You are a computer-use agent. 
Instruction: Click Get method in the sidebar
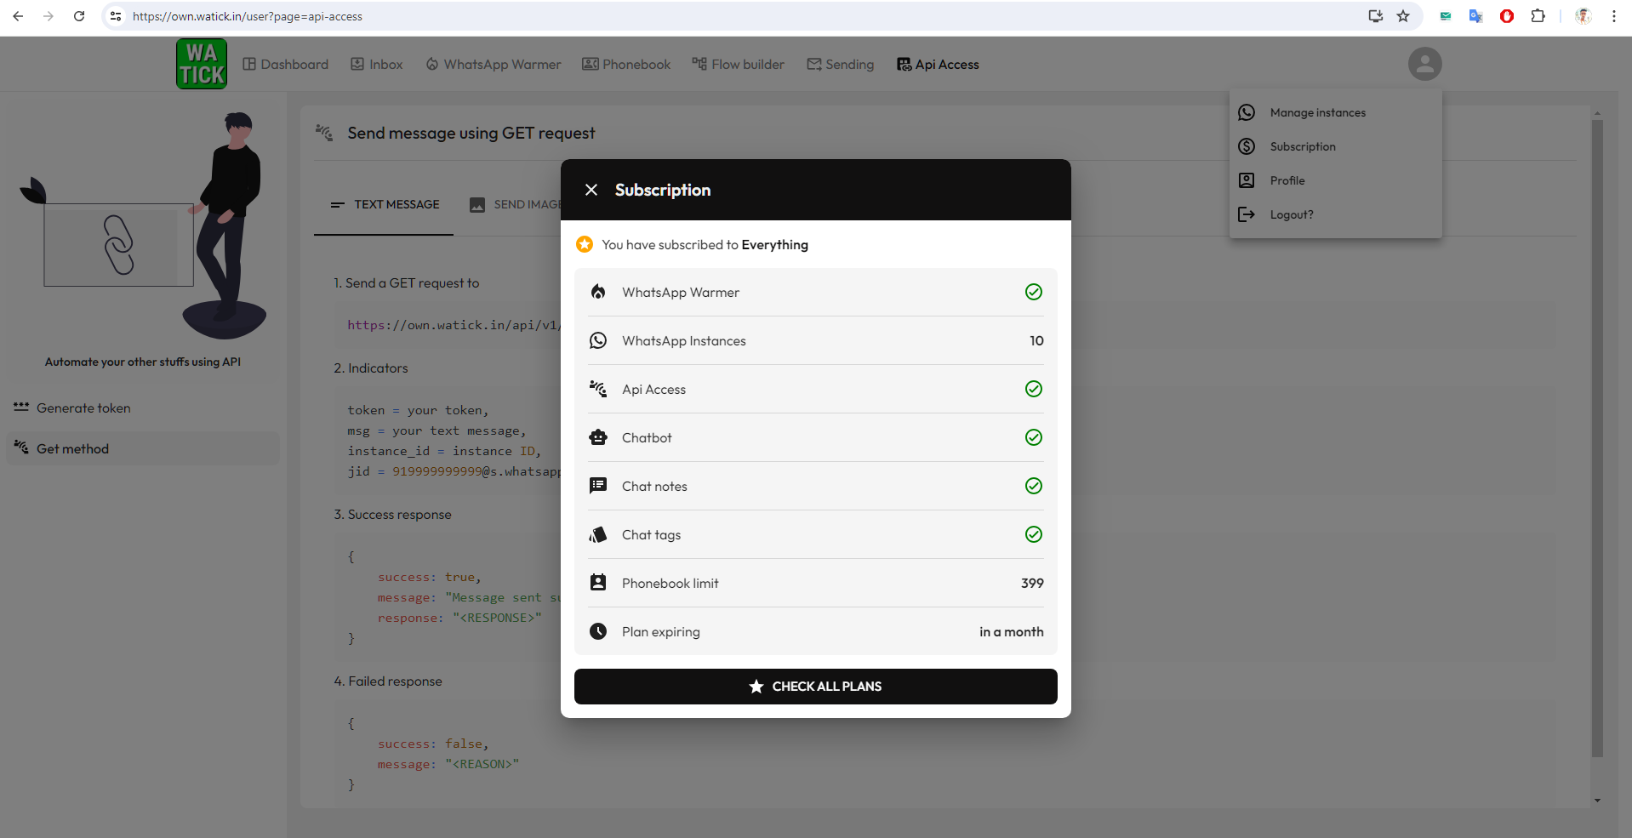[x=143, y=448]
